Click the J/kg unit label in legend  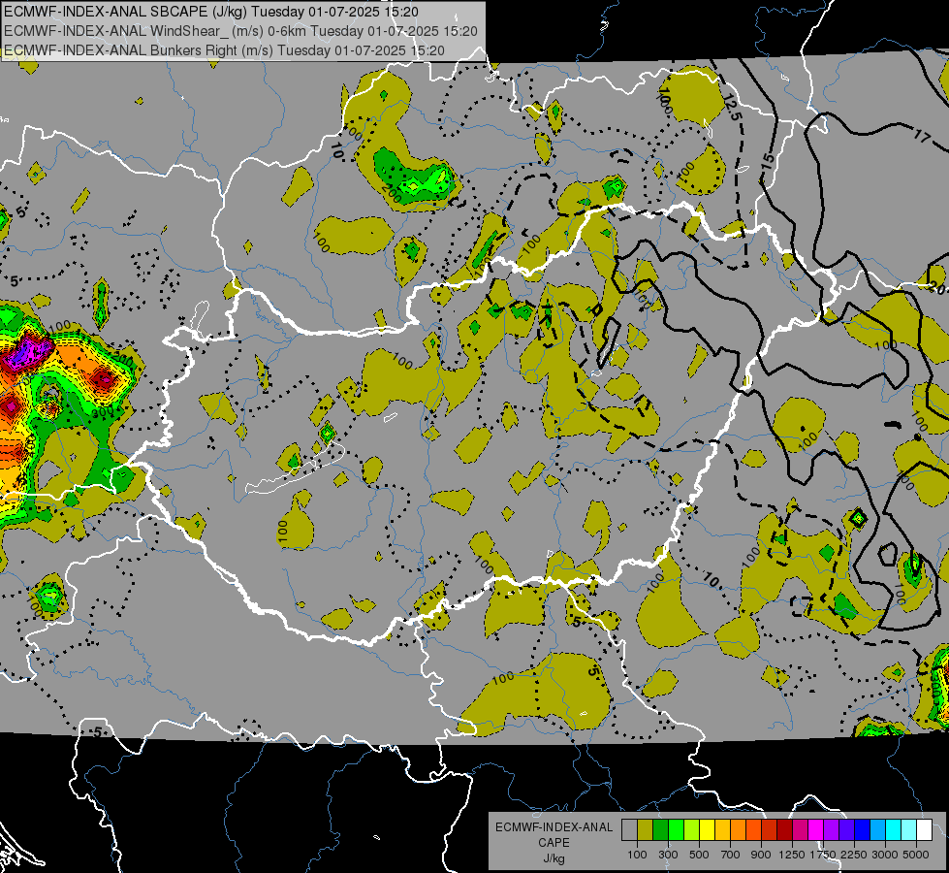click(554, 858)
